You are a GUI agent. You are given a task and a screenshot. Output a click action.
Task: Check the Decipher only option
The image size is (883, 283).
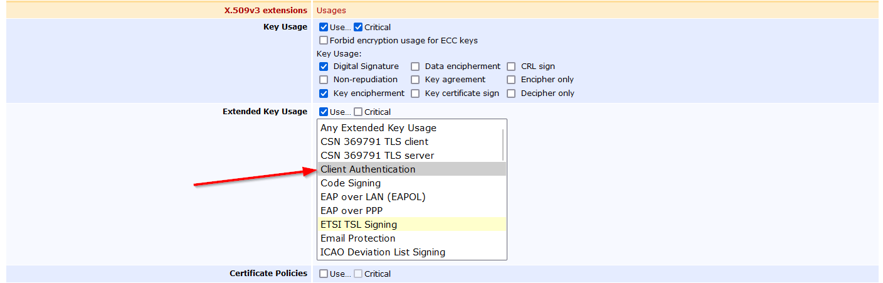[511, 93]
